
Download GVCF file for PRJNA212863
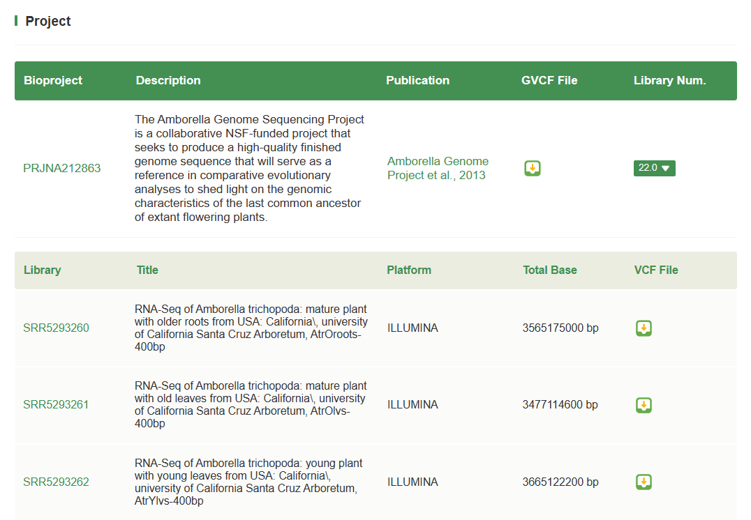click(x=533, y=168)
